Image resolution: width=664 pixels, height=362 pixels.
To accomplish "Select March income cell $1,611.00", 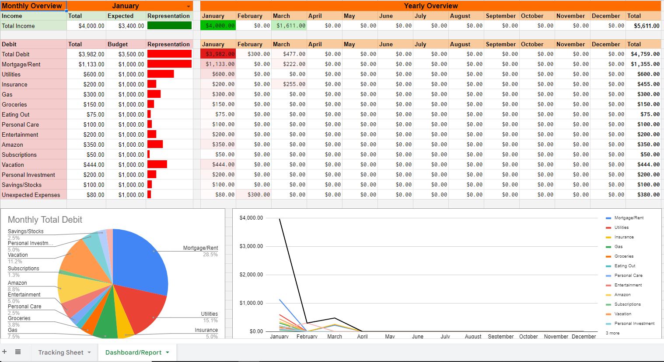I will point(289,26).
